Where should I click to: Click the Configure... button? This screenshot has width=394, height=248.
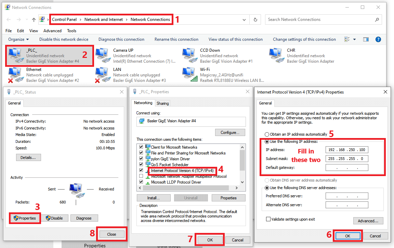pos(230,133)
